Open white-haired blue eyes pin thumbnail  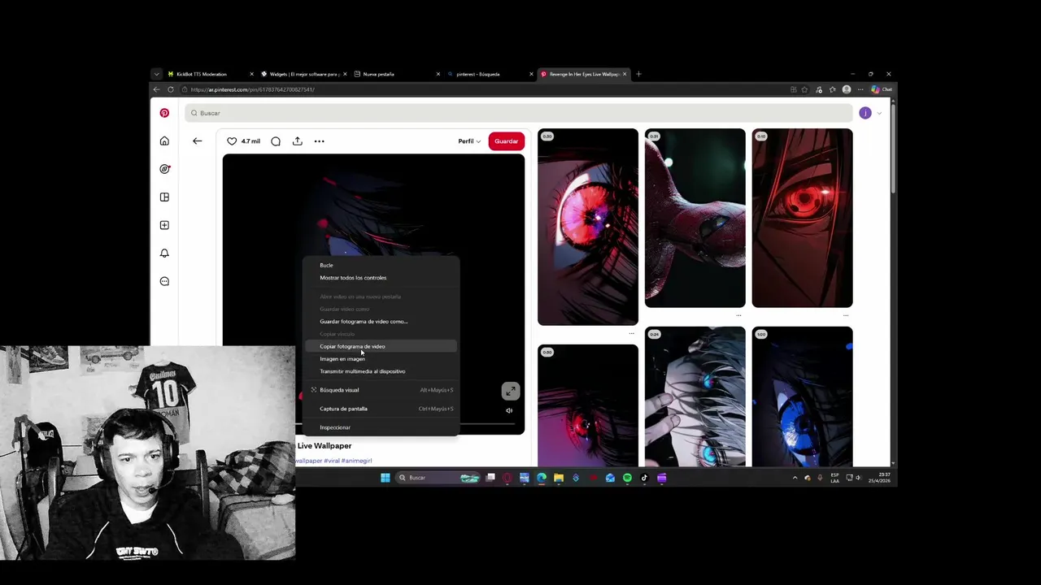point(695,396)
